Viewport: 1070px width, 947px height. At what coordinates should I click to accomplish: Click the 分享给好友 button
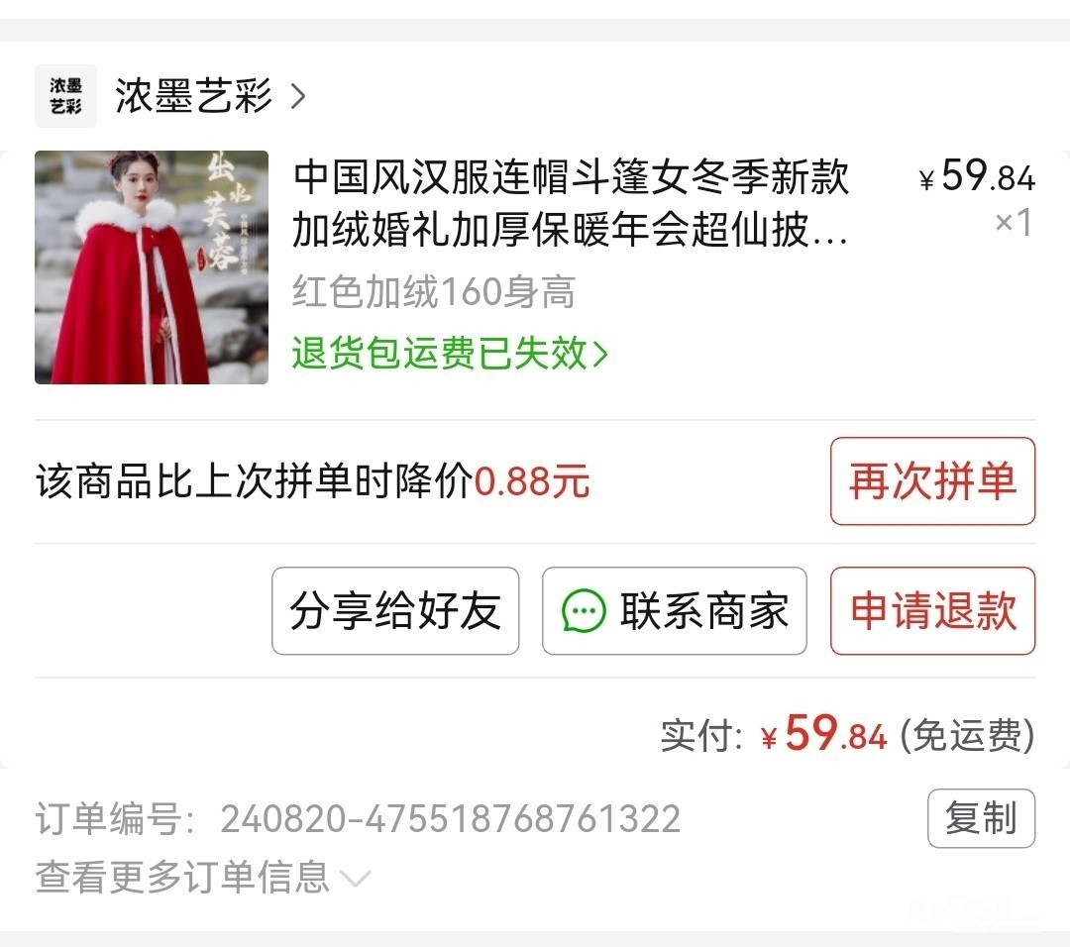click(395, 610)
